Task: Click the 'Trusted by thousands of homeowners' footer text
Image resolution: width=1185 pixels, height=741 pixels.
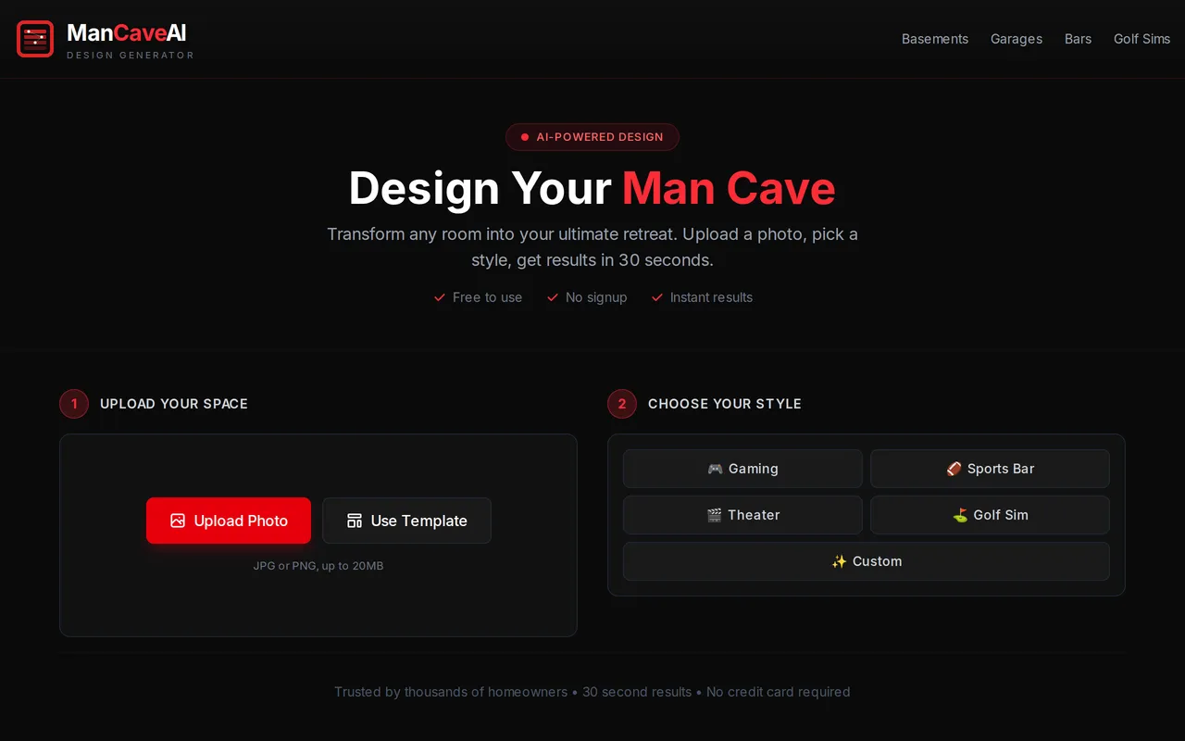Action: (451, 692)
